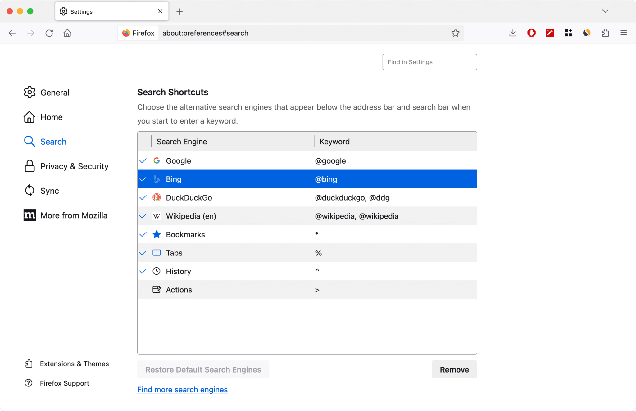Bookmark this page with the star icon
This screenshot has width=636, height=411.
[455, 33]
